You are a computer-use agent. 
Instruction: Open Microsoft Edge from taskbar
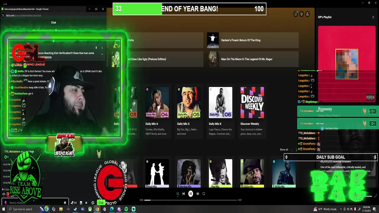(112, 209)
